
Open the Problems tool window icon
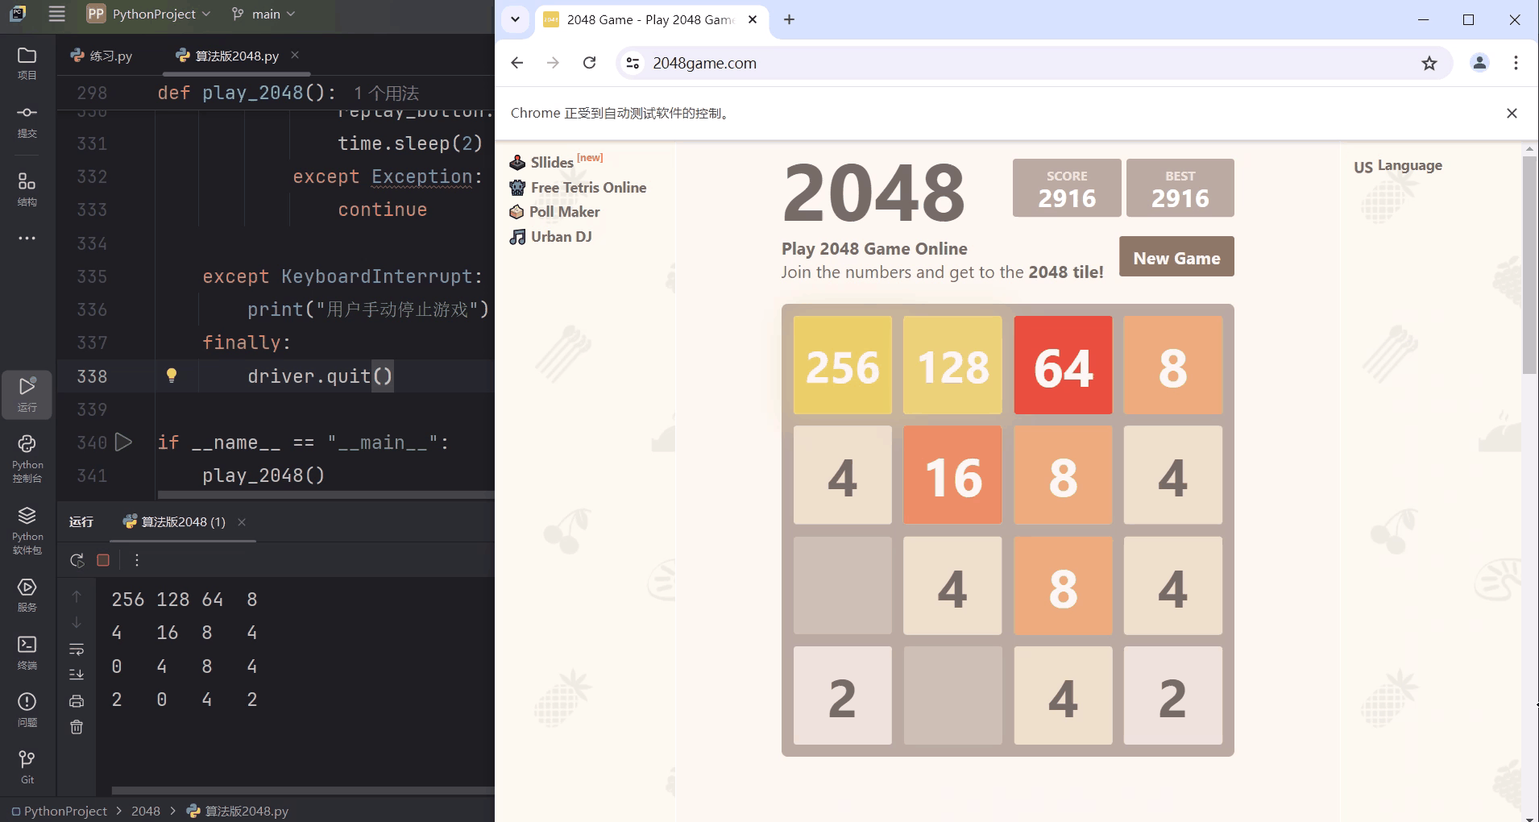click(x=27, y=708)
